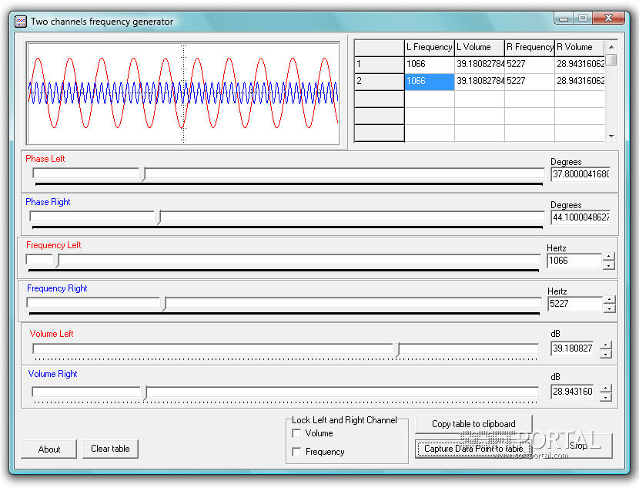This screenshot has width=639, height=488.
Task: Tick the Volume lock checkbox
Action: point(296,433)
